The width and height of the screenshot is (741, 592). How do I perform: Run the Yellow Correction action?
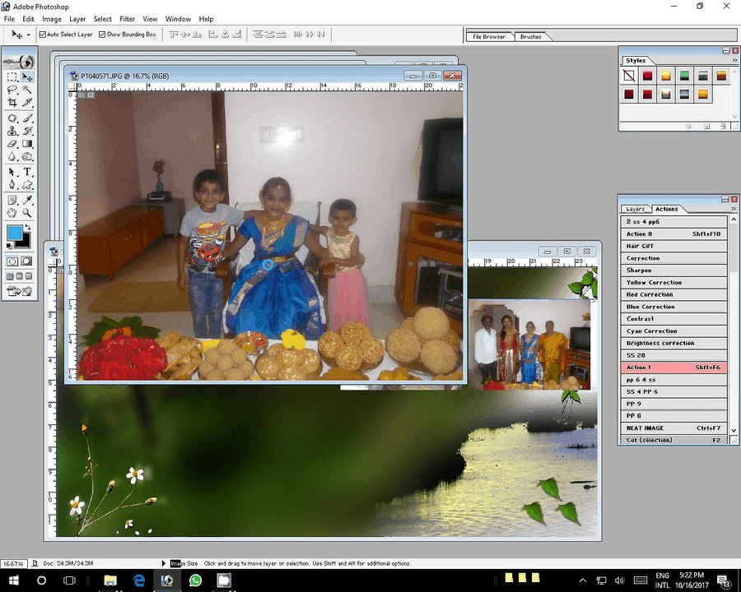click(x=673, y=282)
